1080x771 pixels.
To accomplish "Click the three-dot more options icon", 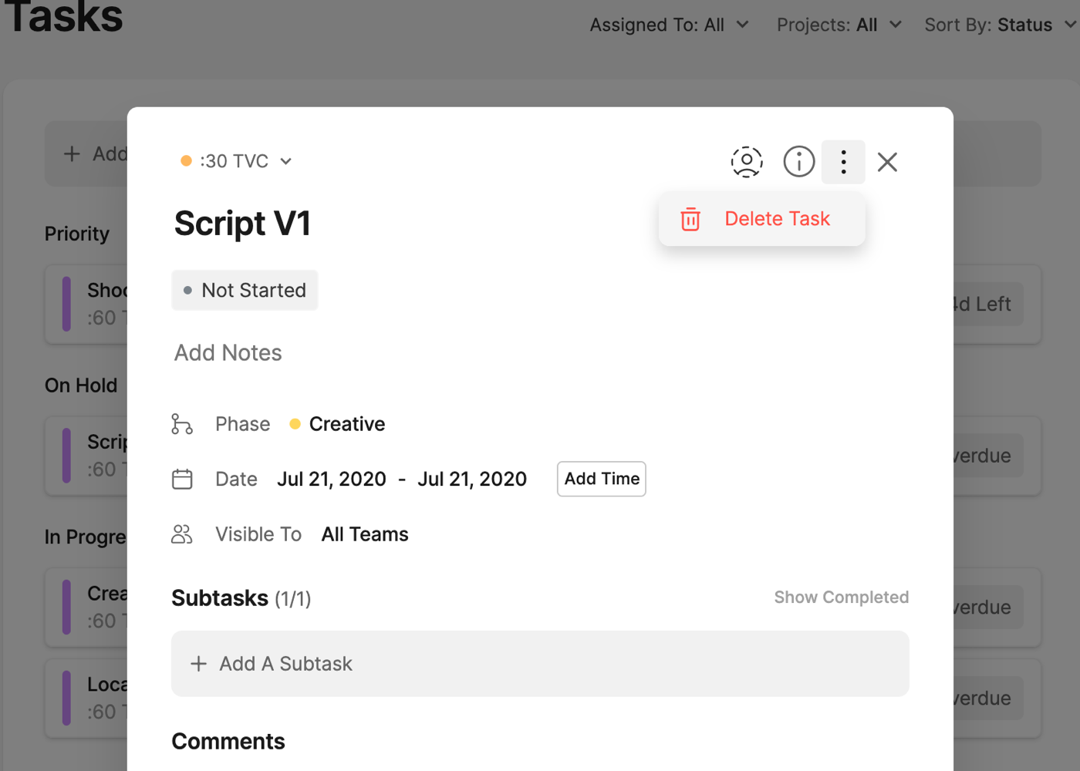I will click(x=843, y=162).
